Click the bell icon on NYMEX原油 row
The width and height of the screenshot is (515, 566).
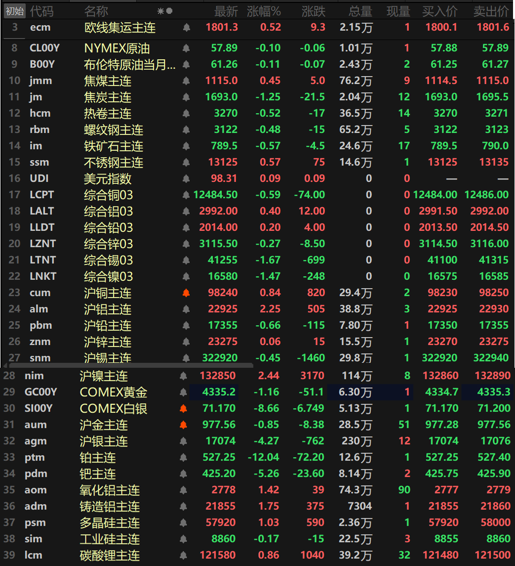click(x=186, y=48)
